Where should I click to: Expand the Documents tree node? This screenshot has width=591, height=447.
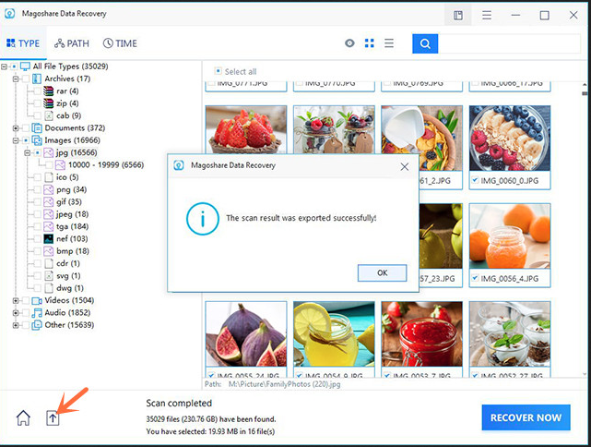(16, 128)
